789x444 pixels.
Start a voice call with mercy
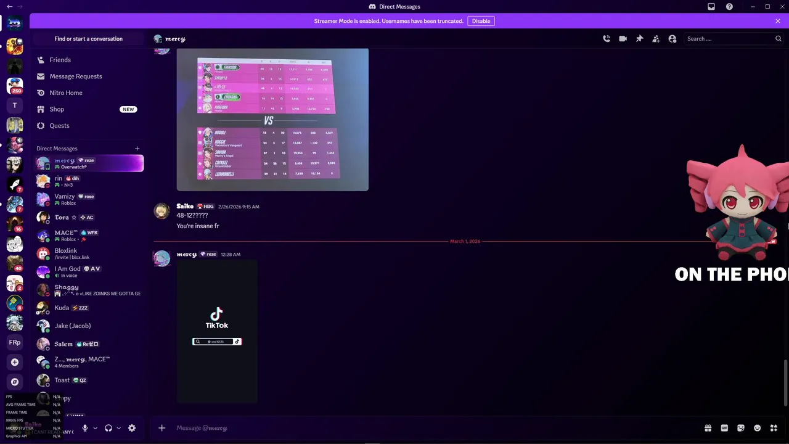pos(607,39)
